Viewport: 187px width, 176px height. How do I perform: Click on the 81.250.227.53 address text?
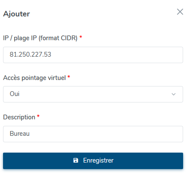point(30,54)
